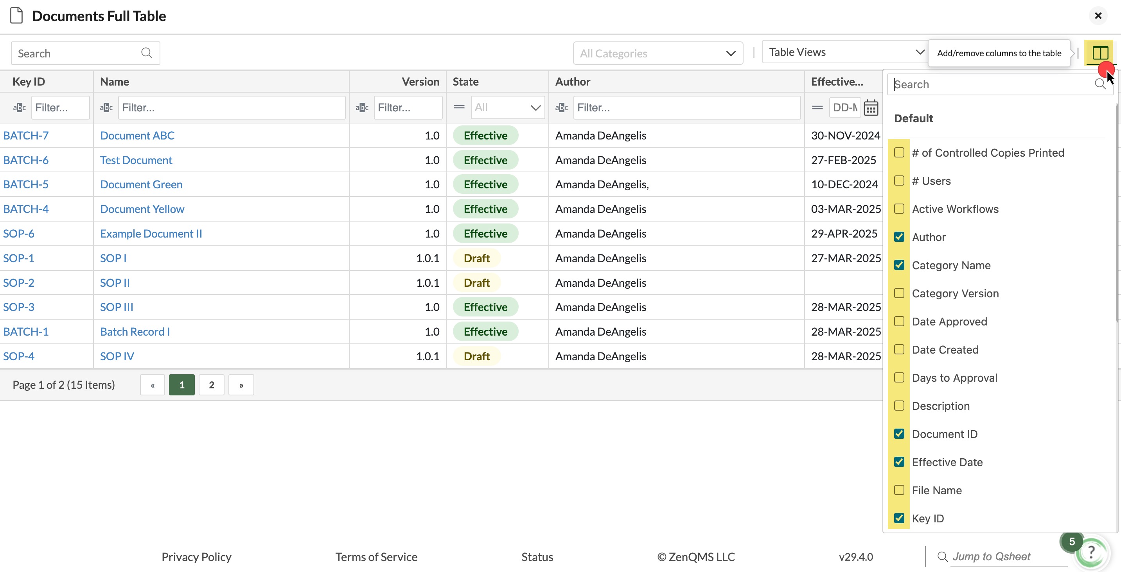Open the Status footer link
Screen dimensions: 1121x572
[x=537, y=557]
